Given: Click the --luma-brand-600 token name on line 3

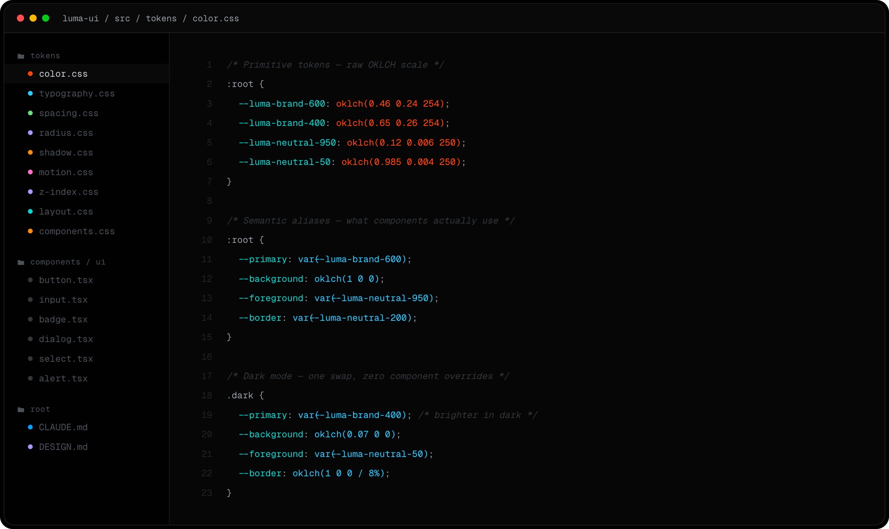Looking at the screenshot, I should [282, 104].
